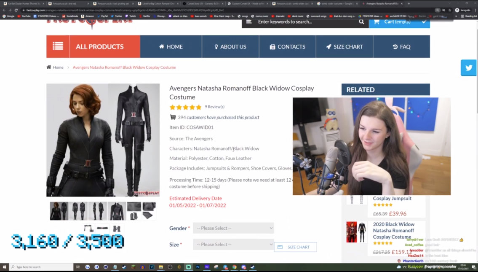Open the Google bookmark
The height and width of the screenshot is (272, 478).
tap(8, 16)
